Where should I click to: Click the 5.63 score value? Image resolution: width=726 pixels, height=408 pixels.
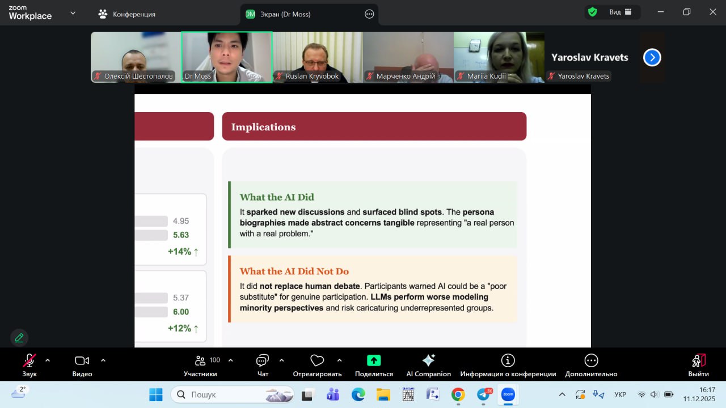(181, 235)
